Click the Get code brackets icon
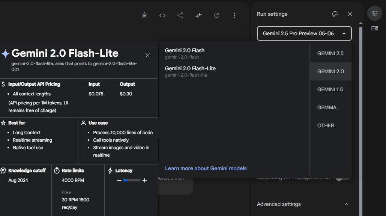386x216 pixels. [162, 15]
